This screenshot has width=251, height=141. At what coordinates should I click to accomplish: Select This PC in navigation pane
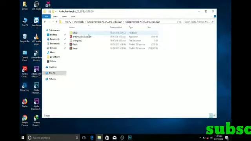tap(52, 73)
